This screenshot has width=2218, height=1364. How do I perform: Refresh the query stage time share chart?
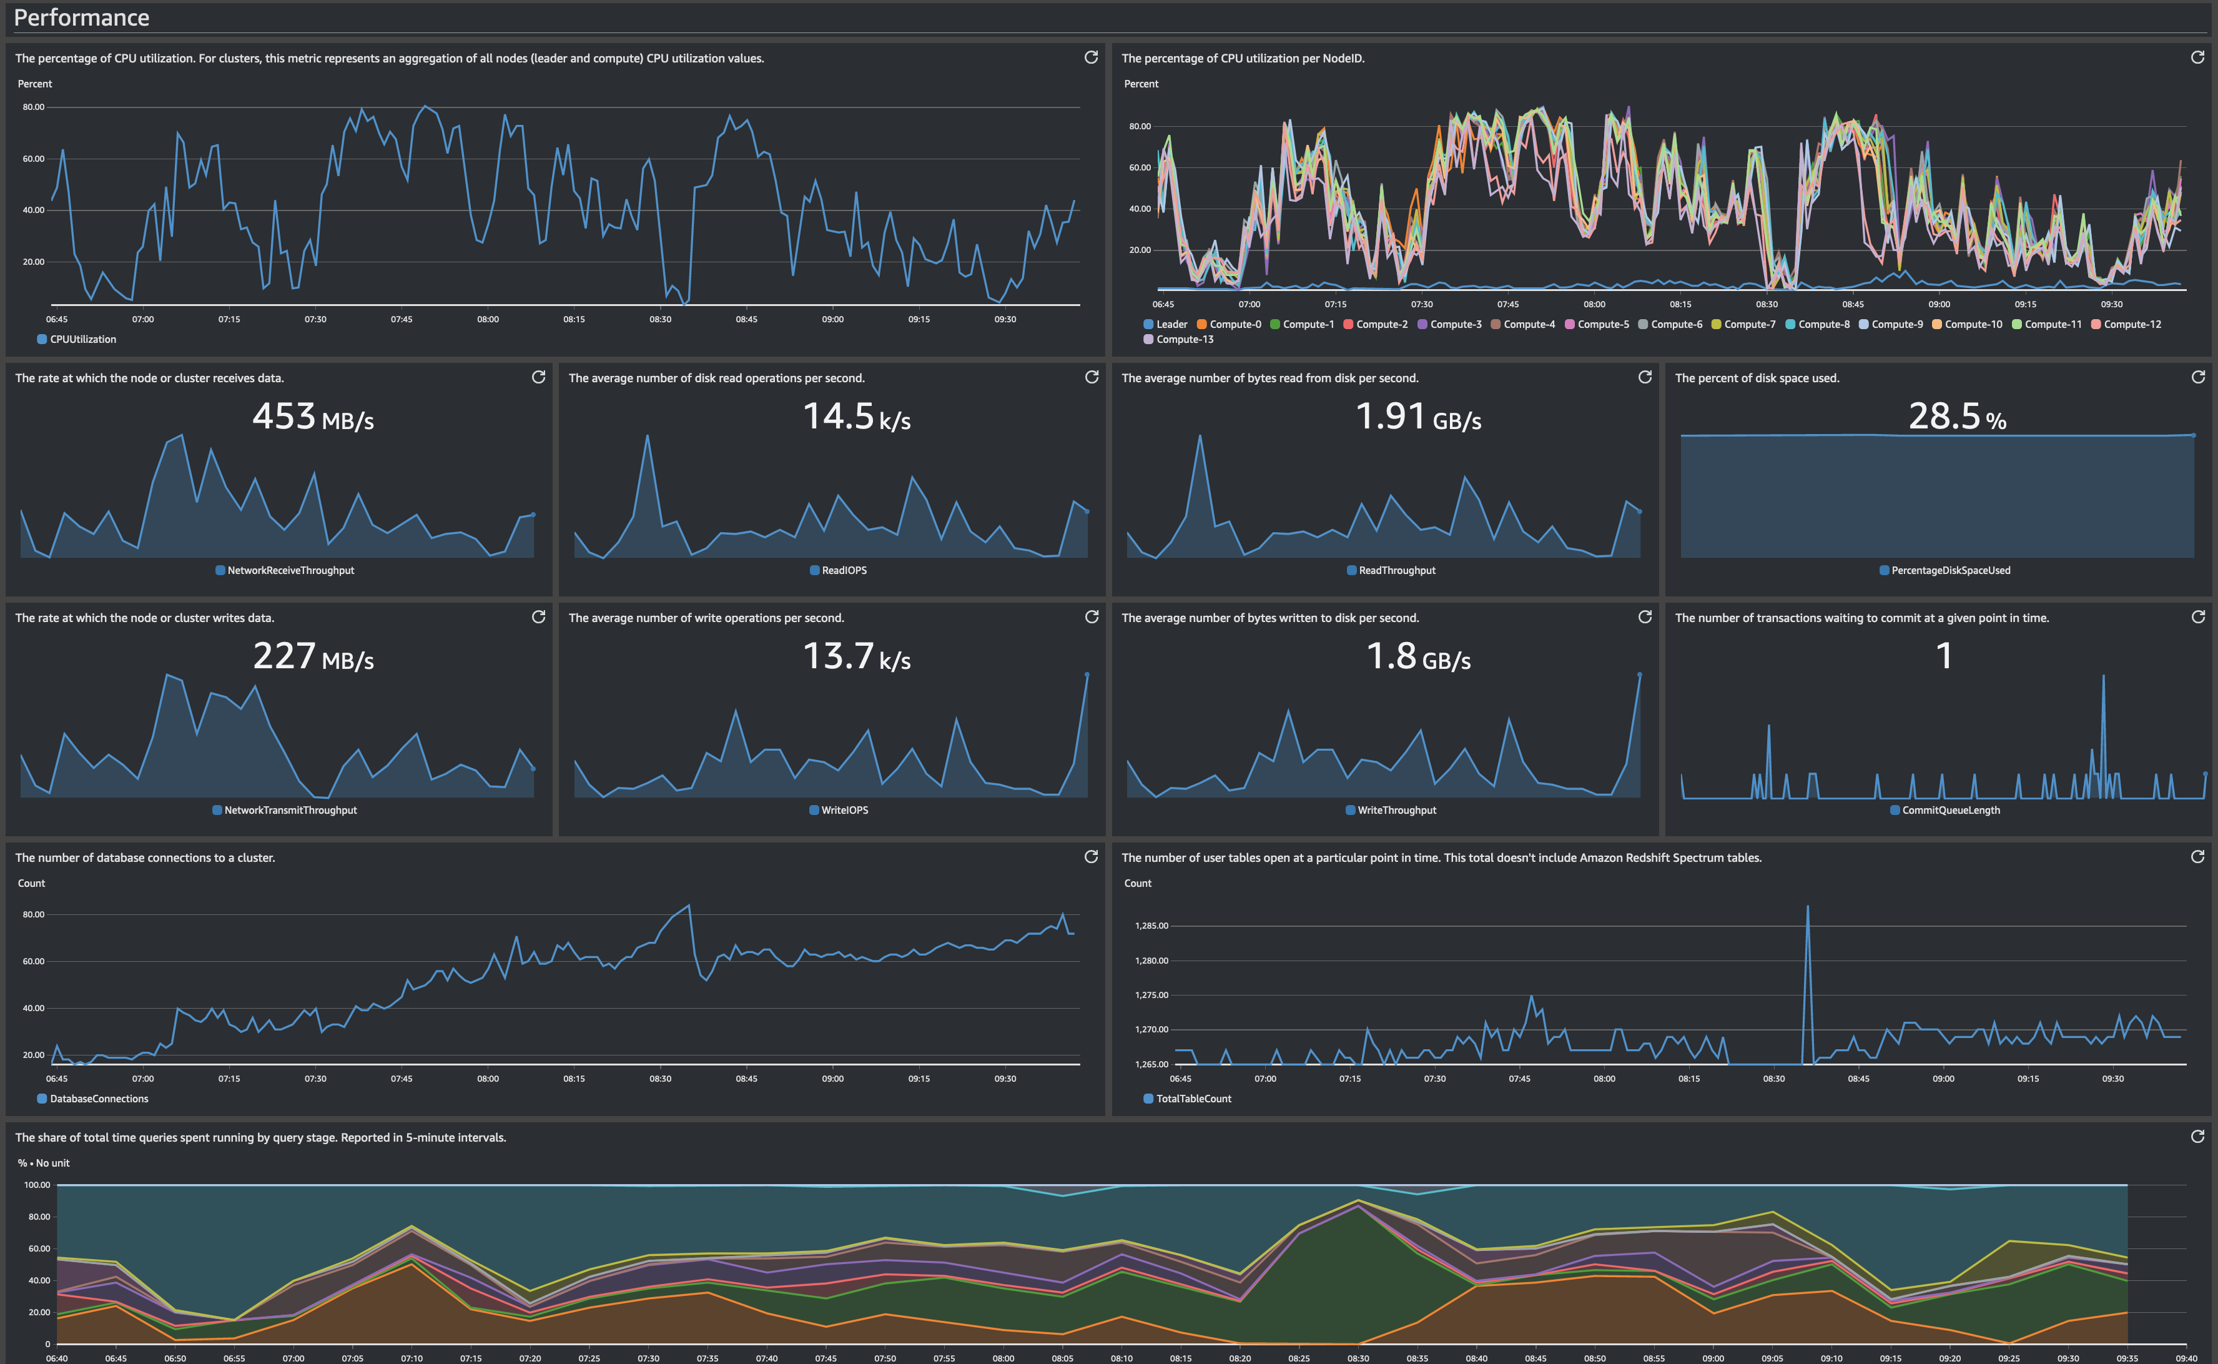coord(2197,1137)
